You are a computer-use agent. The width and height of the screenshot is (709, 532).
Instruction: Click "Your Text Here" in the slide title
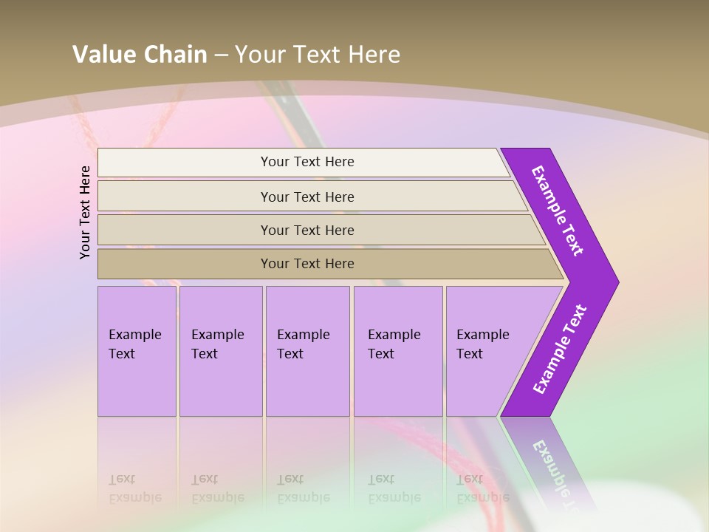pos(318,55)
